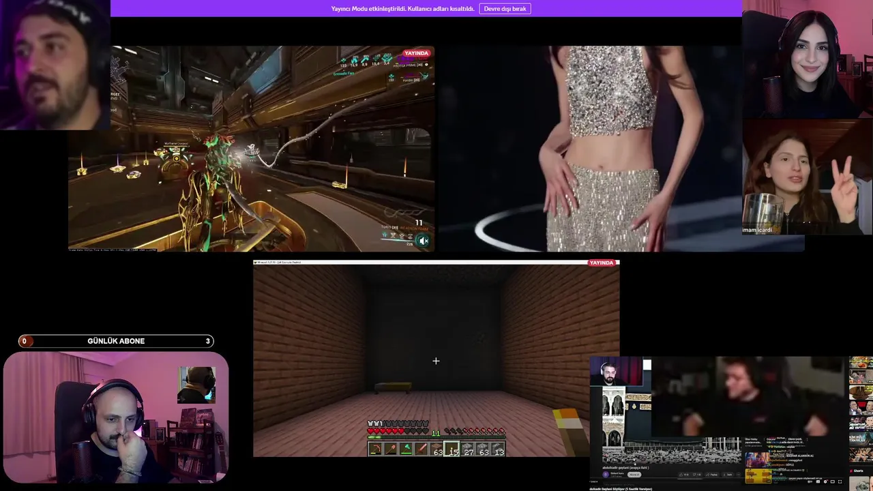Viewport: 873px width, 491px height.
Task: Click the Minecraft hearts health bar
Action: [398, 431]
